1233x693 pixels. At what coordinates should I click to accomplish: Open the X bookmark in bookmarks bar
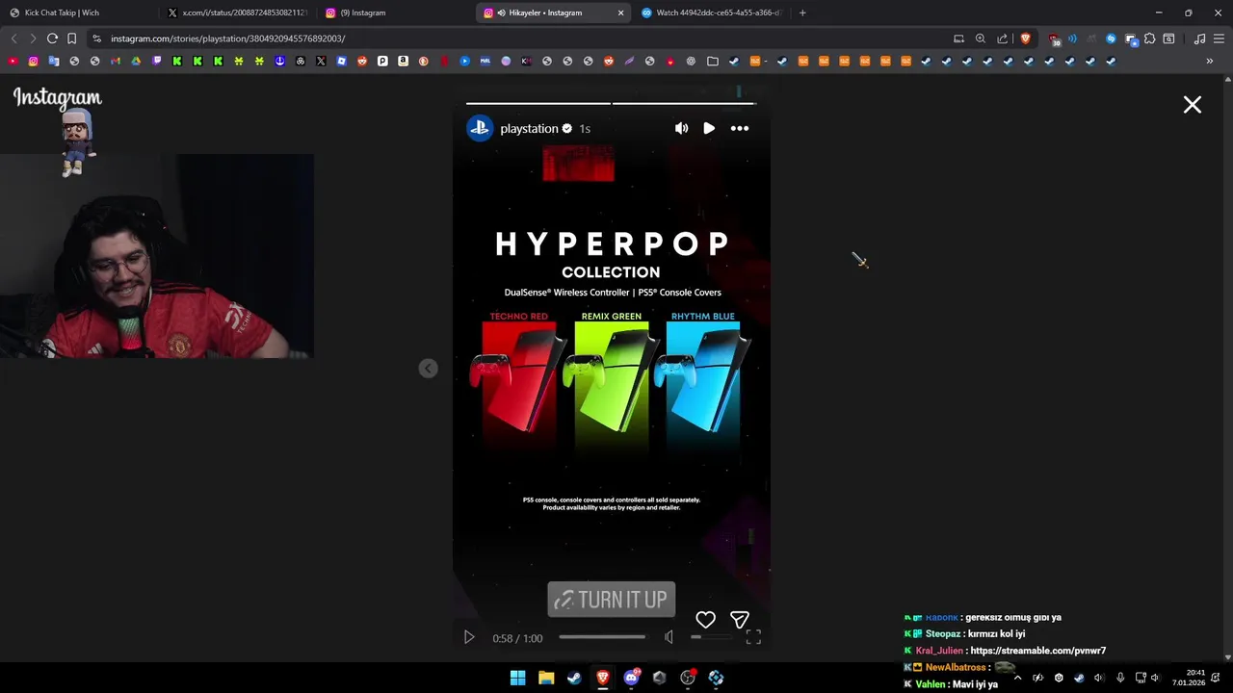[x=321, y=61]
